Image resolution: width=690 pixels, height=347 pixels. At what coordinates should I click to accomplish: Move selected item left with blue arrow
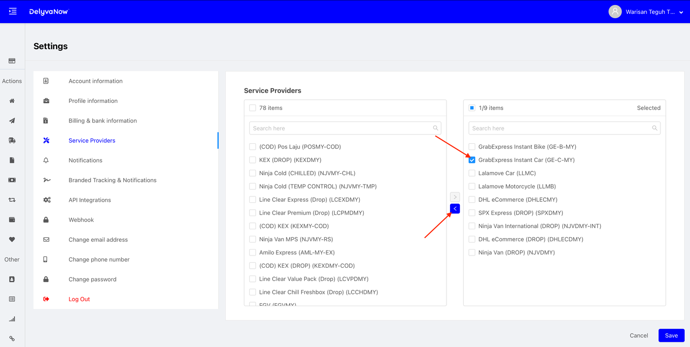point(455,209)
